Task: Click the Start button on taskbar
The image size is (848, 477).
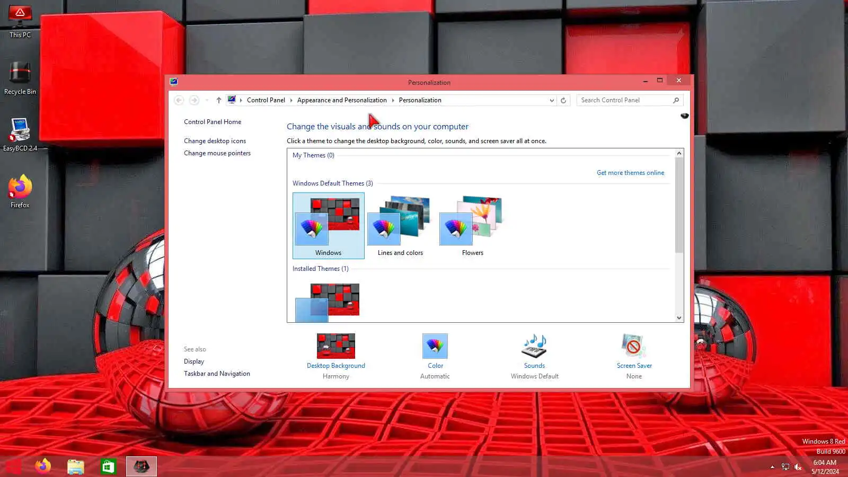Action: pyautogui.click(x=13, y=466)
